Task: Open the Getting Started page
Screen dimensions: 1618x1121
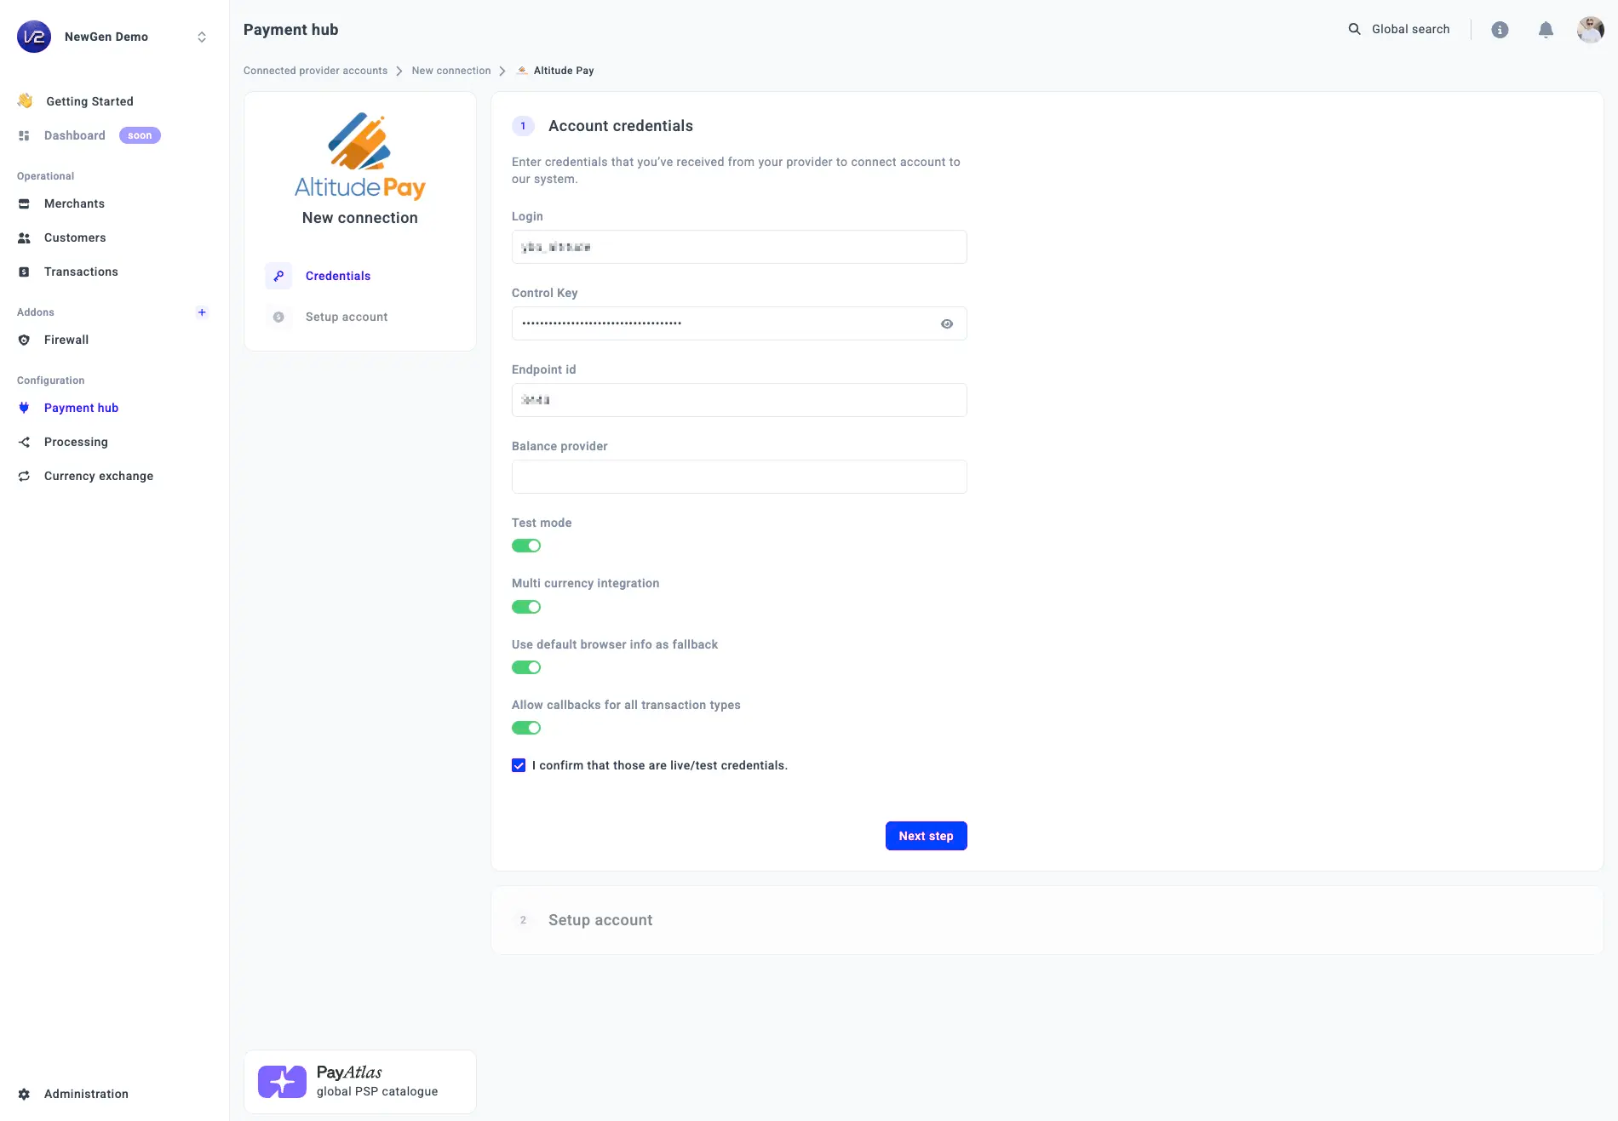Action: coord(89,101)
